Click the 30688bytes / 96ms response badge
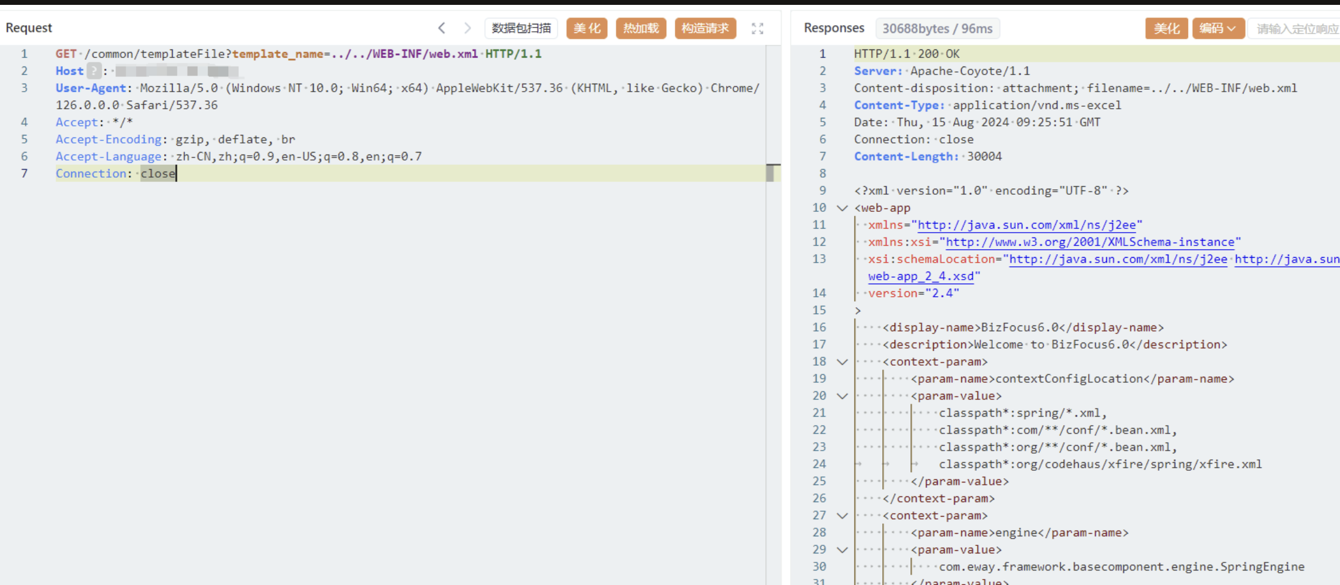The height and width of the screenshot is (585, 1340). (937, 29)
